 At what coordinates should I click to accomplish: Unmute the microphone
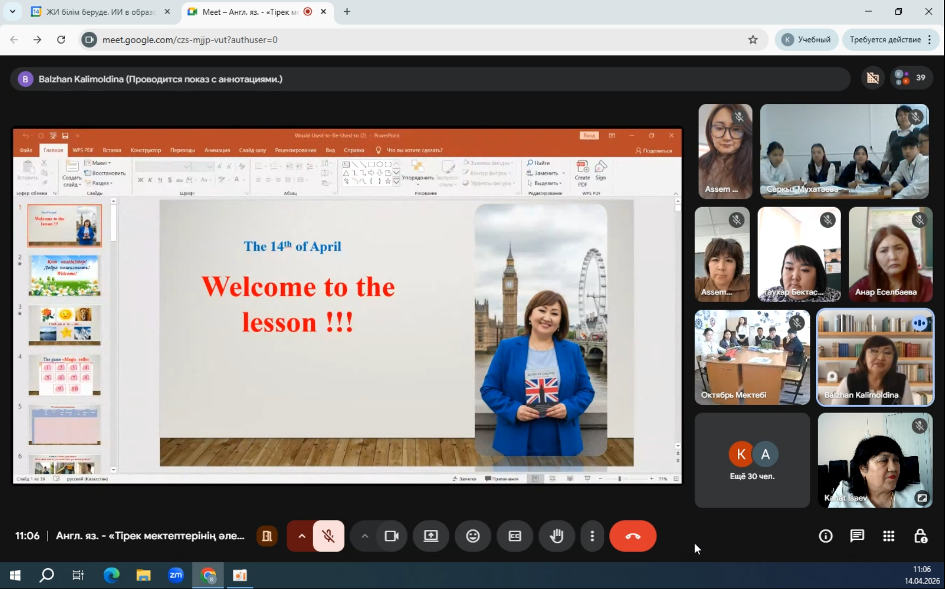pos(328,536)
